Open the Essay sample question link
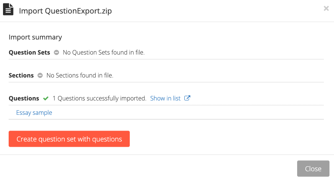 pyautogui.click(x=34, y=113)
